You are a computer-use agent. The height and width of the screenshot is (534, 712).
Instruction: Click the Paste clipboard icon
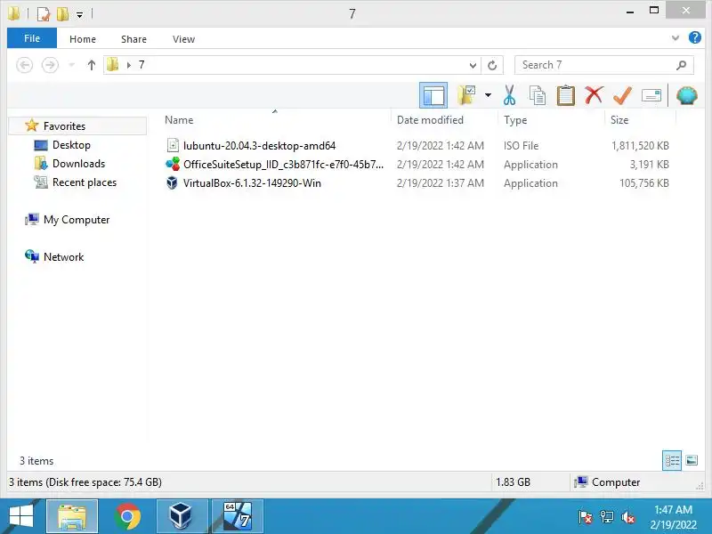pyautogui.click(x=566, y=95)
